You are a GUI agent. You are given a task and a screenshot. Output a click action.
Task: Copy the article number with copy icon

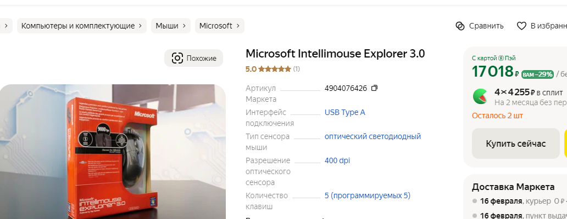coord(374,88)
